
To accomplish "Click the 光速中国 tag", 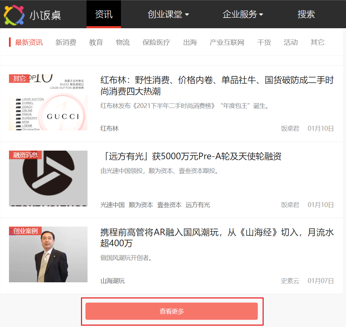I will (113, 205).
